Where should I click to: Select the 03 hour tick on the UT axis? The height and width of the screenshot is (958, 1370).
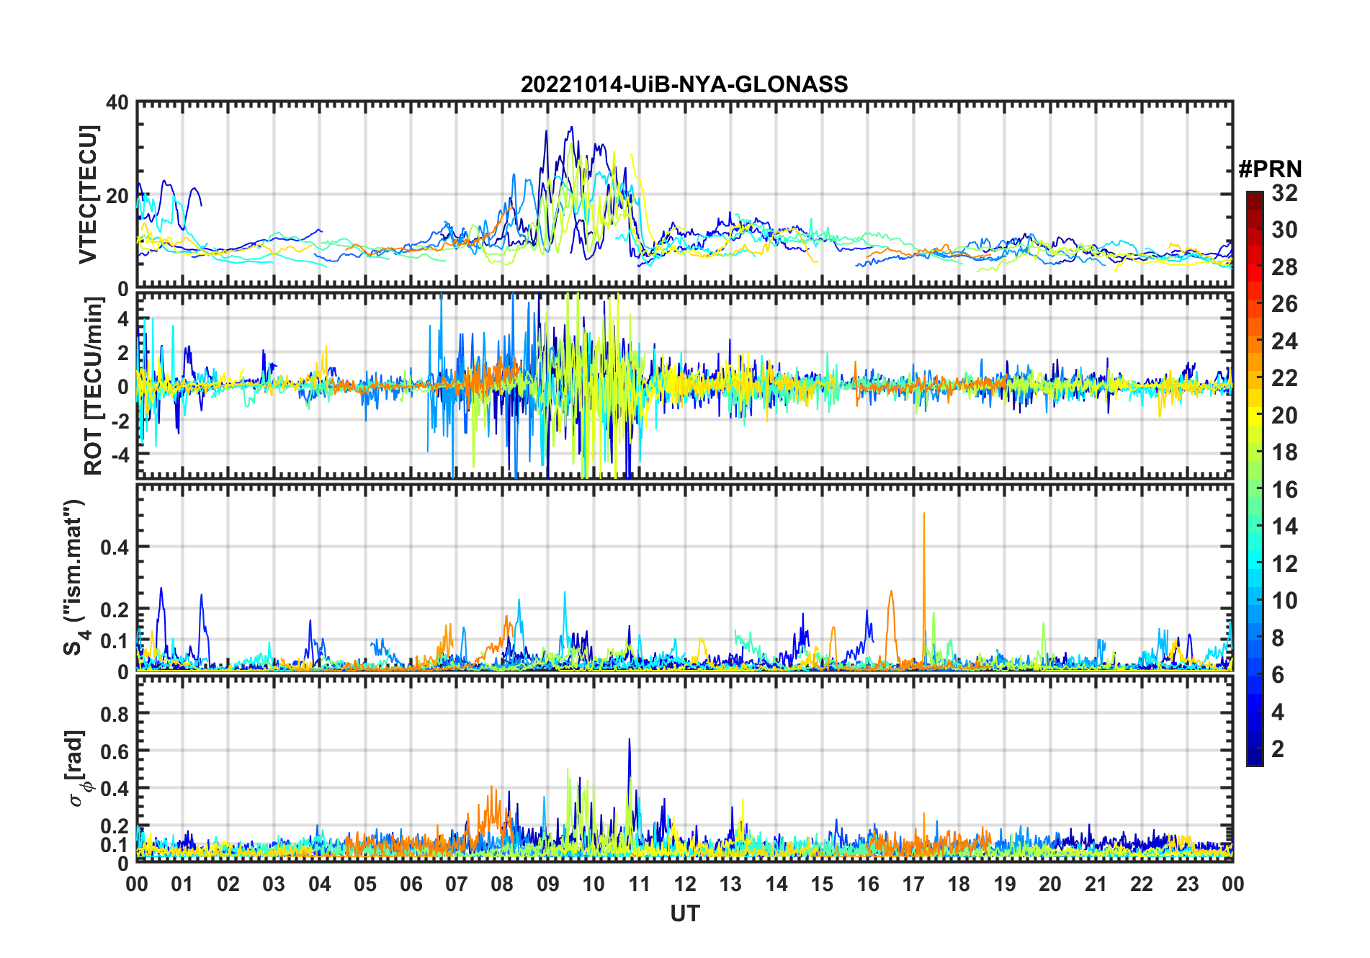pyautogui.click(x=274, y=884)
